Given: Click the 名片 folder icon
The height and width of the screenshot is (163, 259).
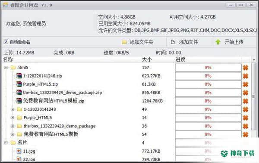Looking at the screenshot, I should click(13, 143).
